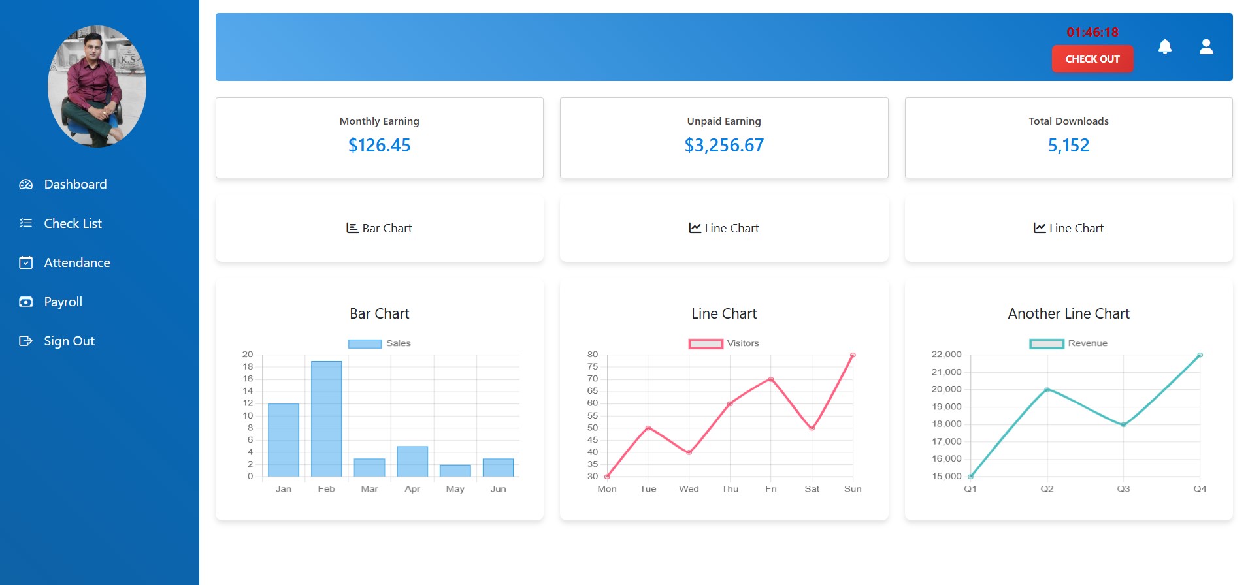Select the Monthly Earning card
1248x585 pixels.
pos(379,138)
